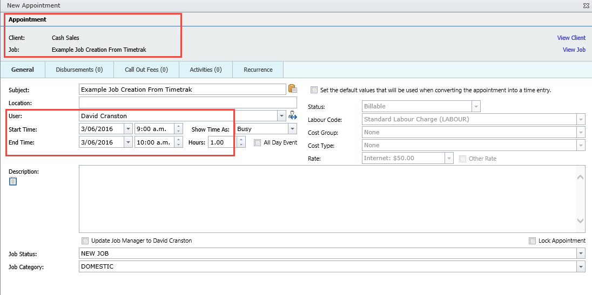This screenshot has width=592, height=295.
Task: Open the Call Out Fees (0) tab
Action: point(146,70)
